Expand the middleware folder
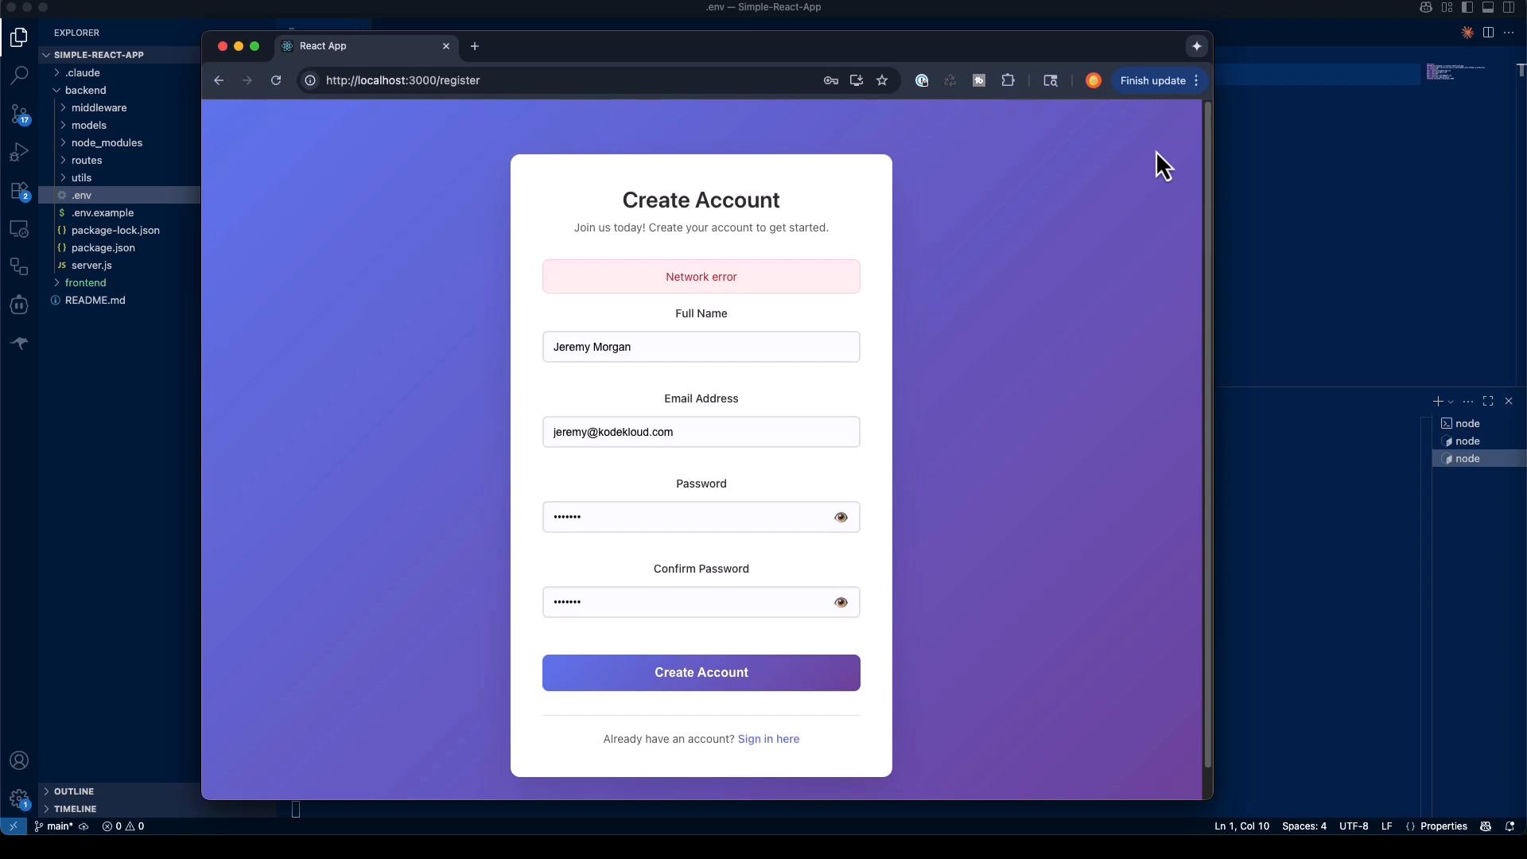Image resolution: width=1527 pixels, height=859 pixels. (x=99, y=107)
